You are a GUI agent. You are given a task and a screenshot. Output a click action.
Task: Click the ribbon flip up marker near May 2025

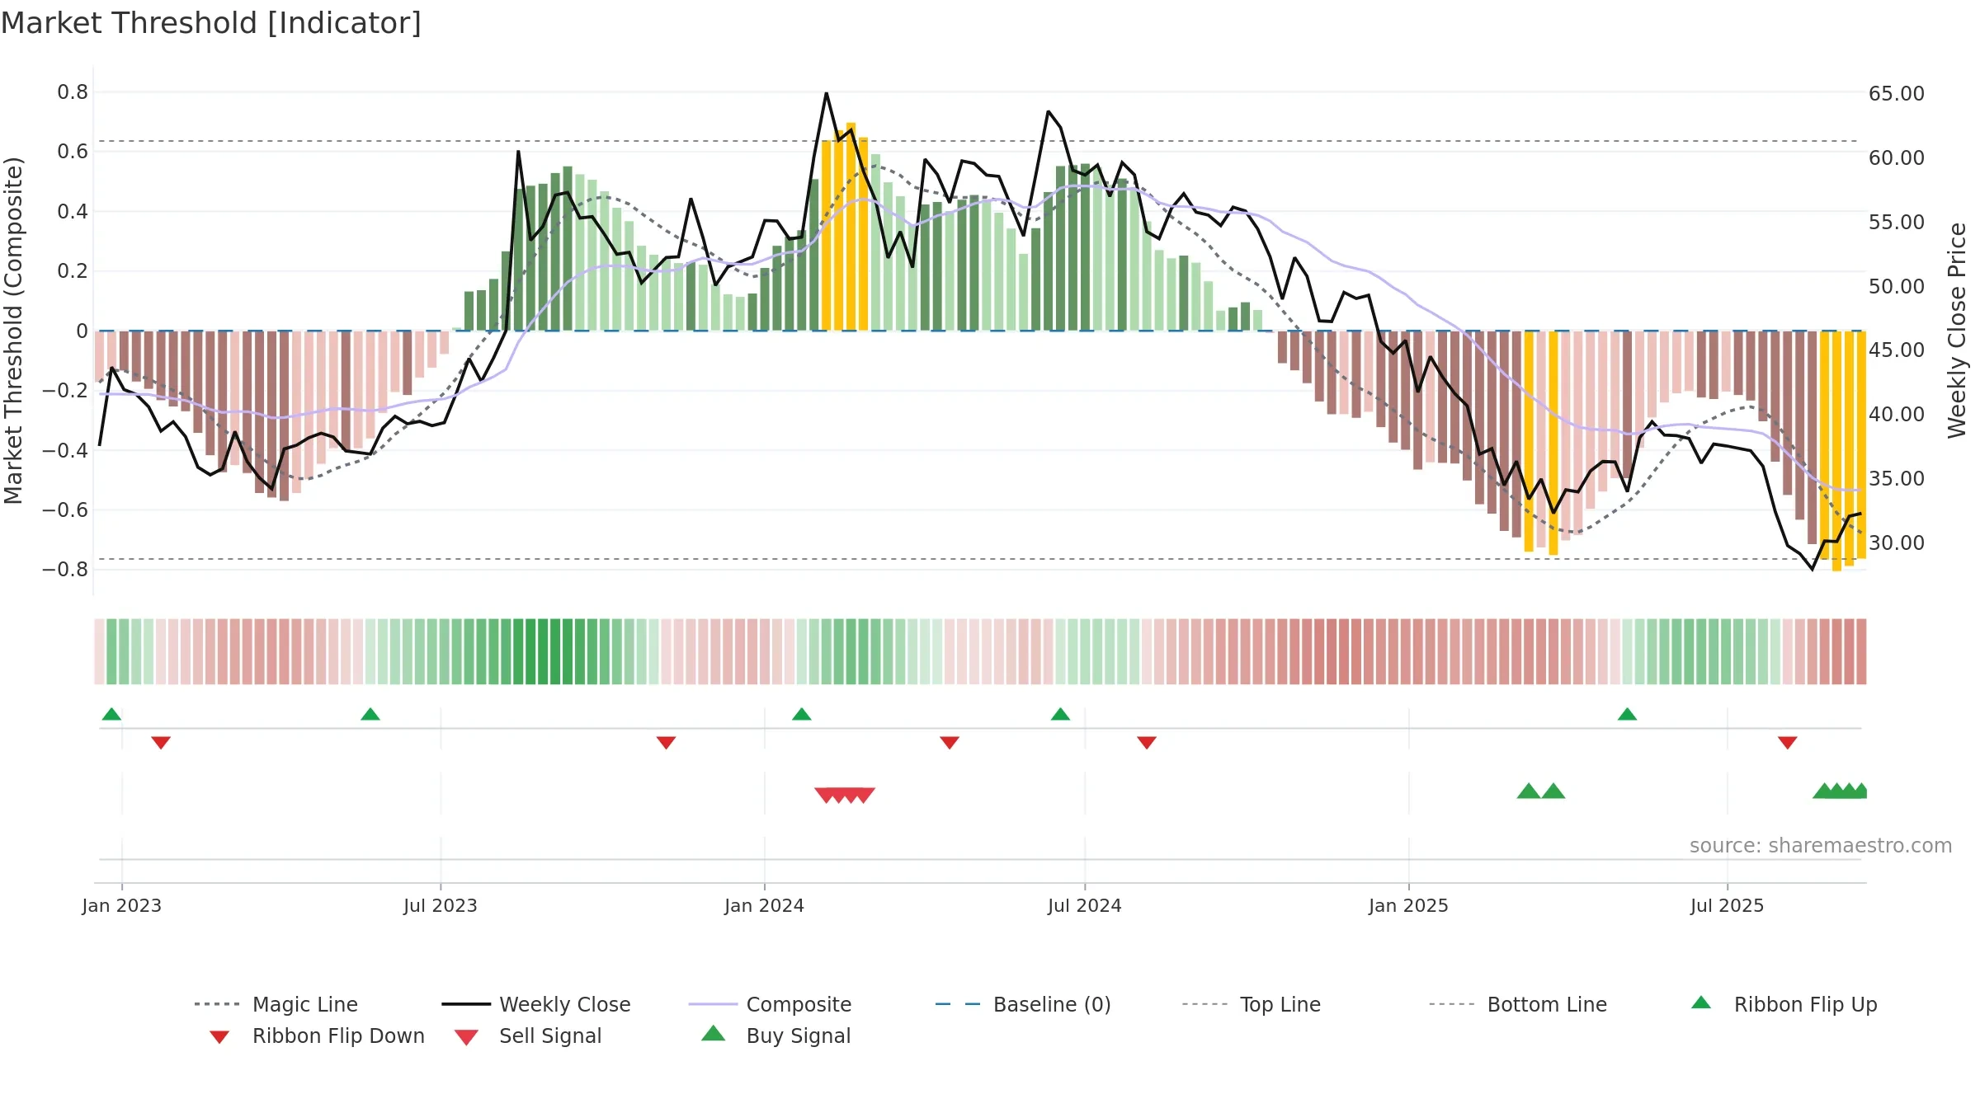[1627, 714]
